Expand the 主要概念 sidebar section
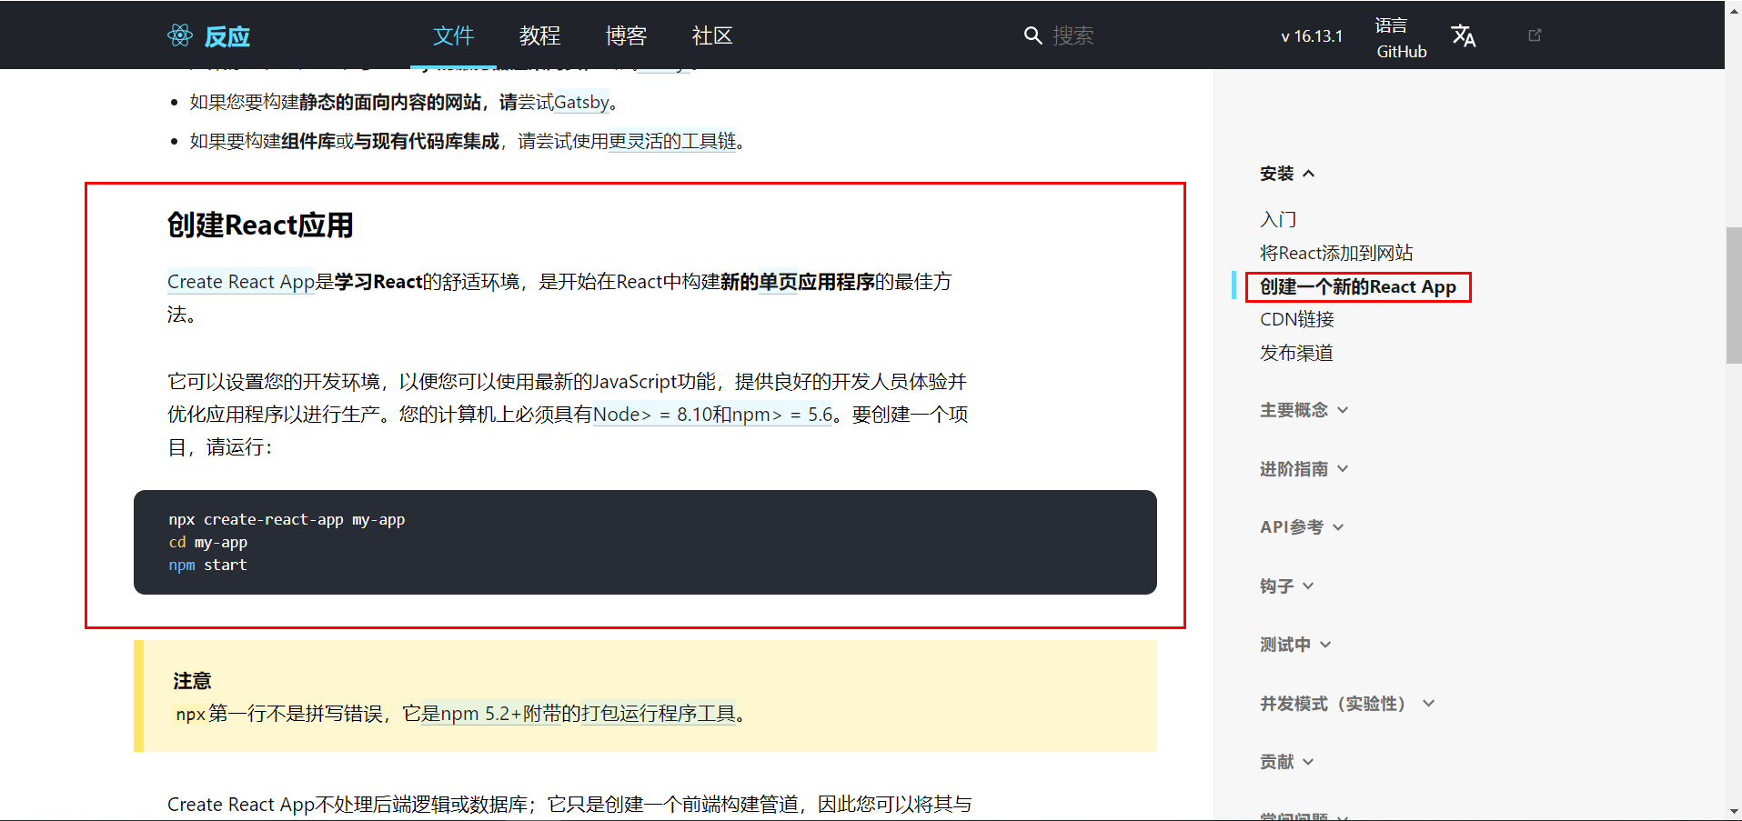Screen dimensions: 1742x821 coord(1304,410)
